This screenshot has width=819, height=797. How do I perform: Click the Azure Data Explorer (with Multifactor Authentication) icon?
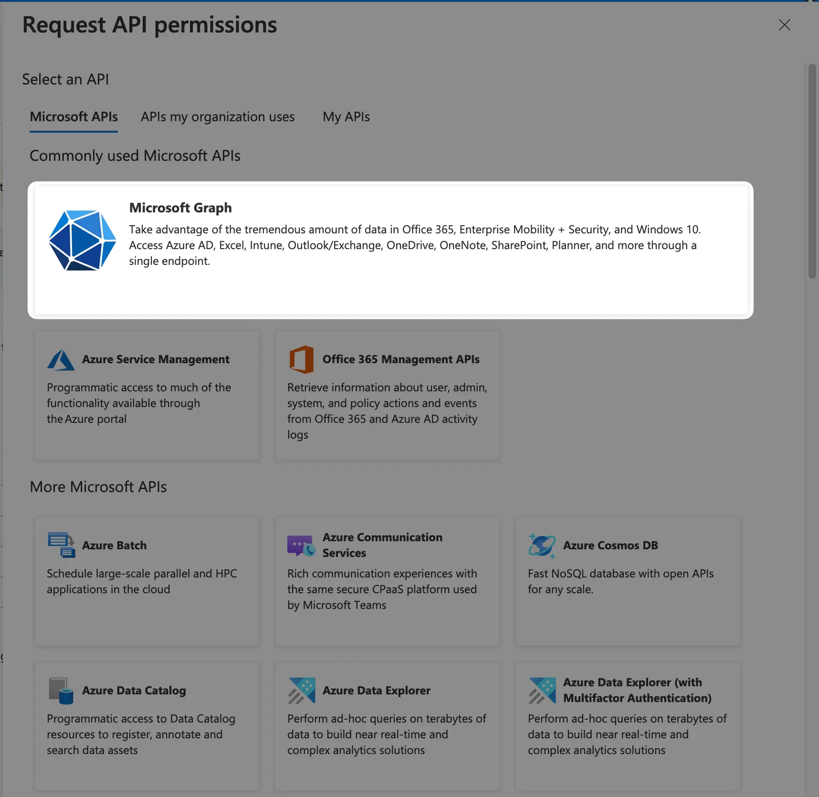(542, 690)
